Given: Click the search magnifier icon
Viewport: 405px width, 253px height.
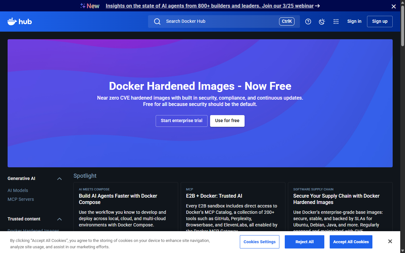Looking at the screenshot, I should pos(157,21).
